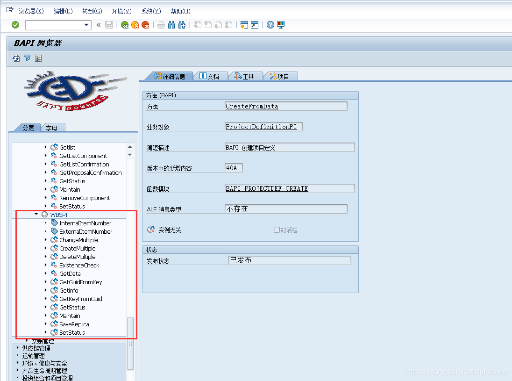This screenshot has width=512, height=381.
Task: Click the 简短描述 description field
Action: tap(290, 147)
